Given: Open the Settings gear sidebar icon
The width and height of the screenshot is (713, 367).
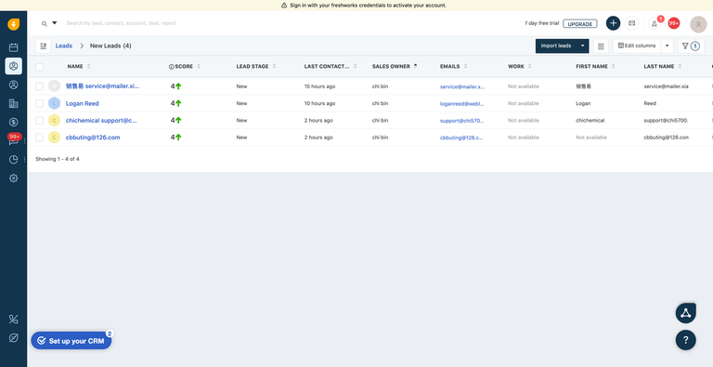Looking at the screenshot, I should point(14,178).
